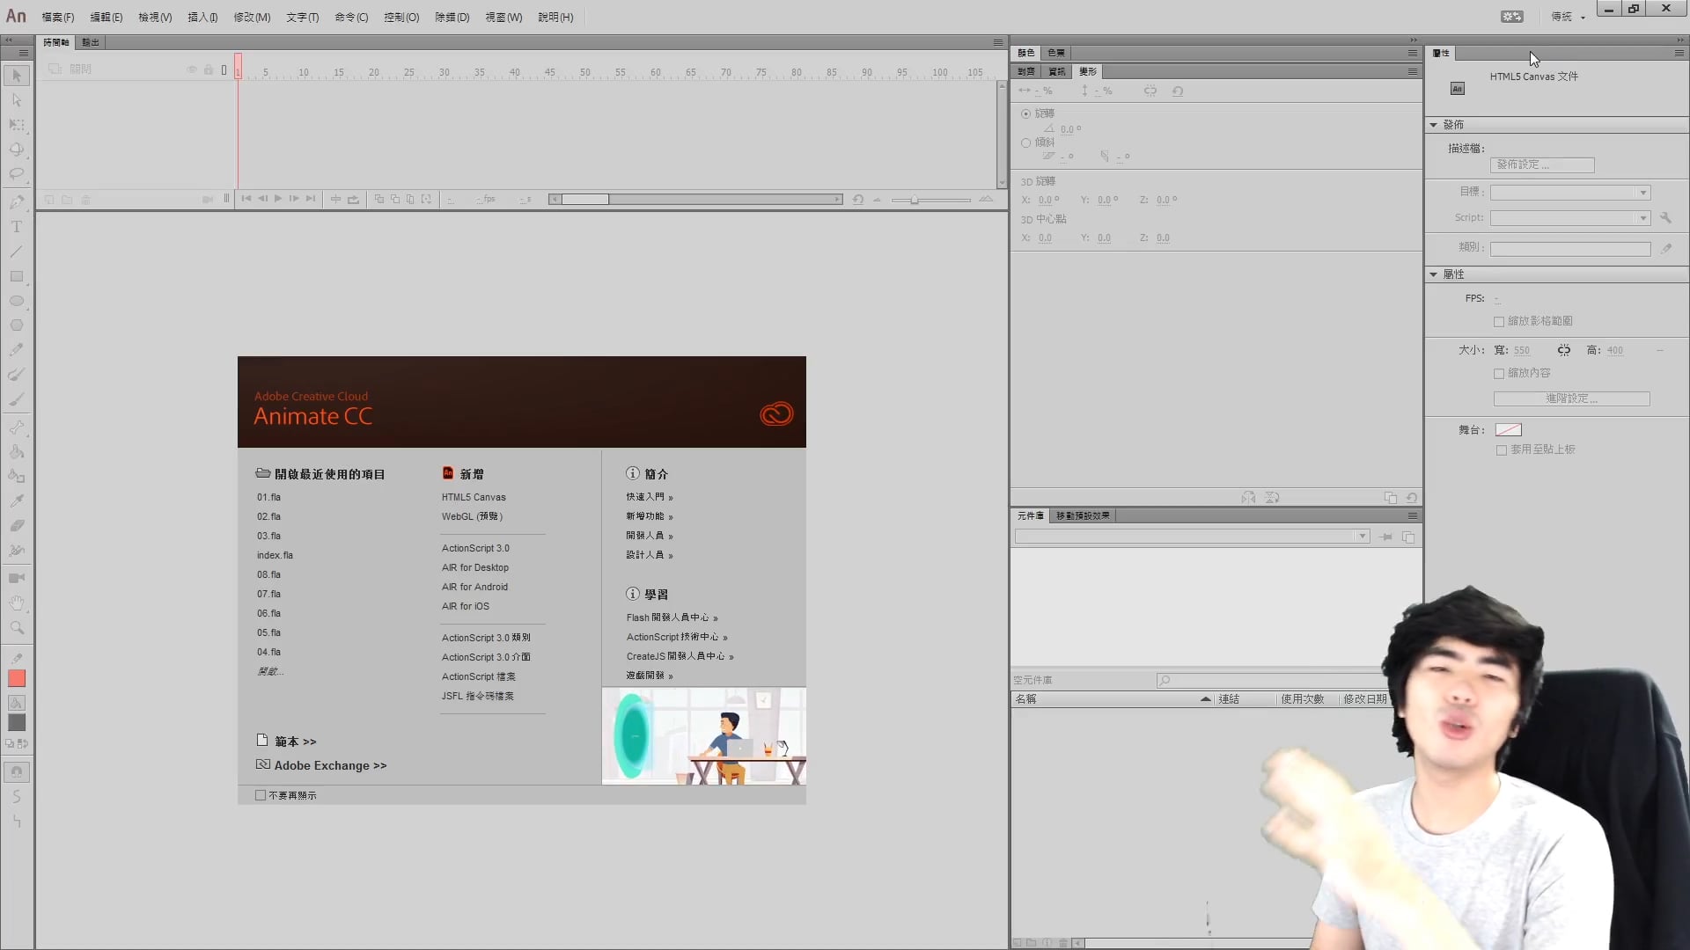Viewport: 1690px width, 950px height.
Task: Click the Creative Cloud logo icon
Action: point(775,413)
